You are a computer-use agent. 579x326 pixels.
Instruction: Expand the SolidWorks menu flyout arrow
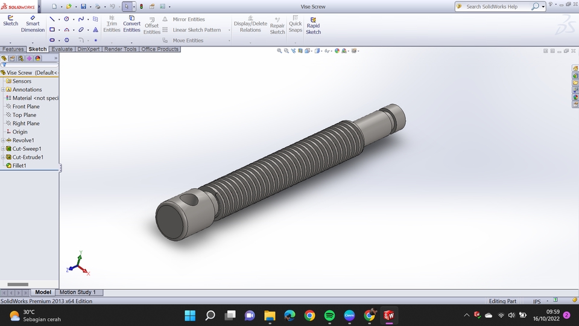39,6
